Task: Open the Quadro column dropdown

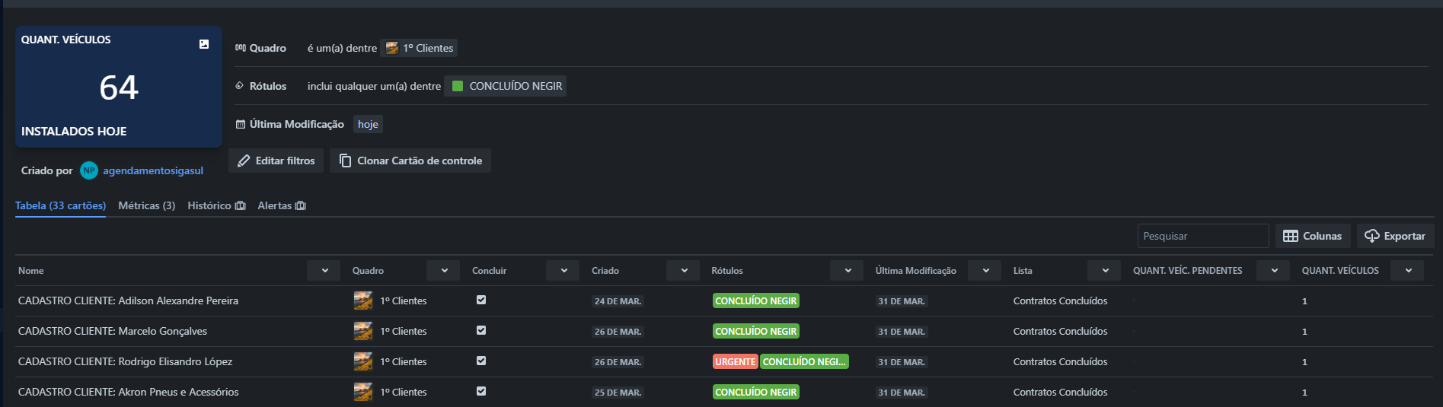Action: 443,270
